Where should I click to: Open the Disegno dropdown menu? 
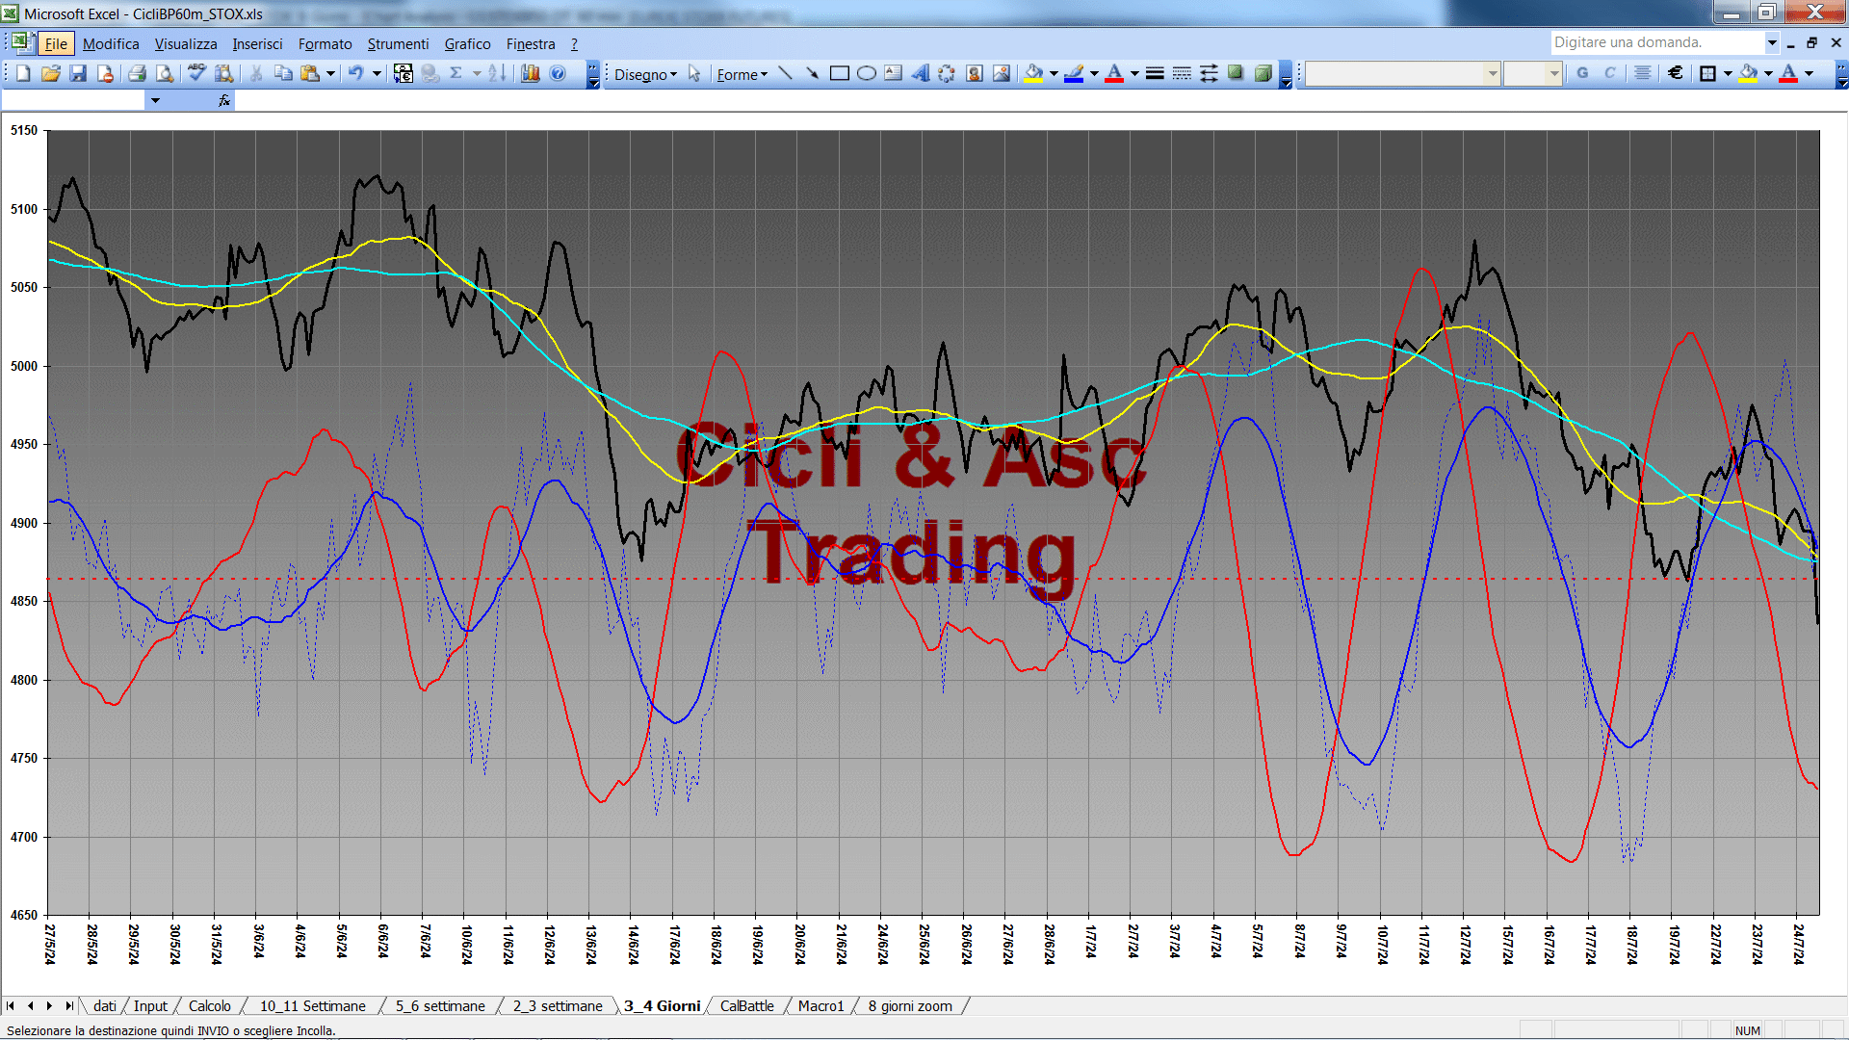645,74
